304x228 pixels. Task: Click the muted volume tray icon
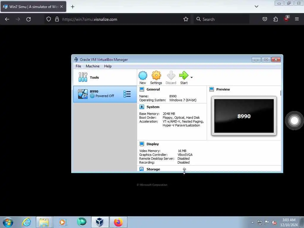coord(274,222)
